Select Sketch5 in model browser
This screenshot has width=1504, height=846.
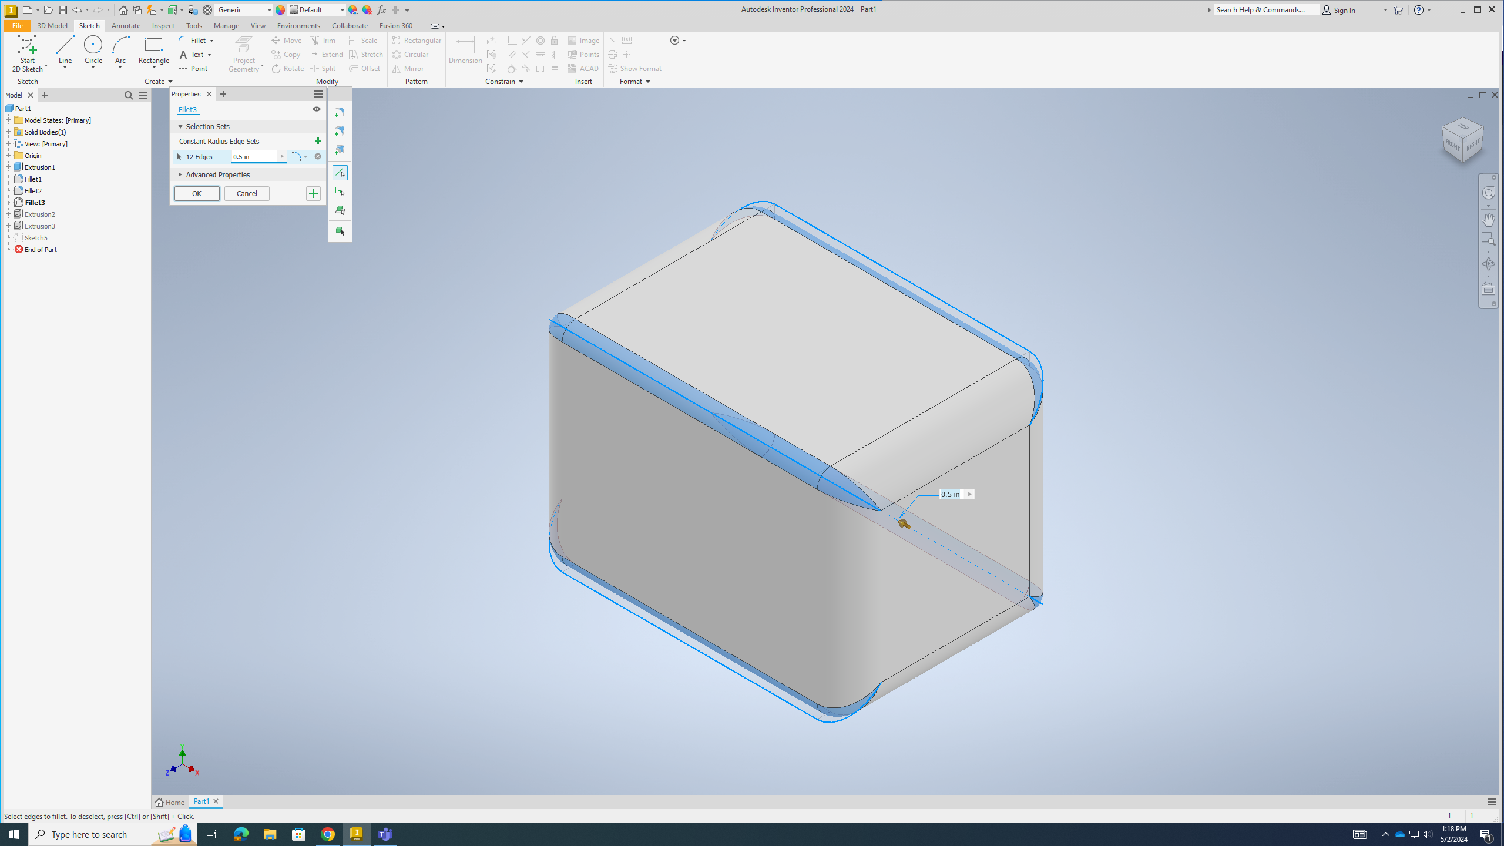coord(36,238)
